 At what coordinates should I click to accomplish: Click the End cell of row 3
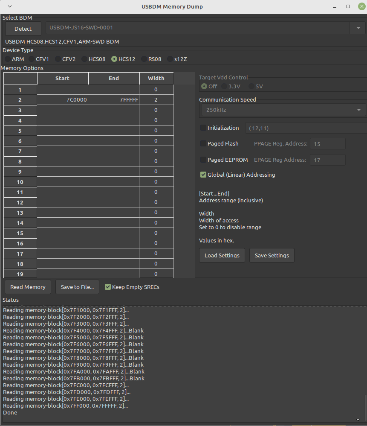pyautogui.click(x=114, y=110)
